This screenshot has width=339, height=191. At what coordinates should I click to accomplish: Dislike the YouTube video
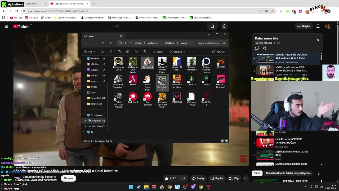183,178
